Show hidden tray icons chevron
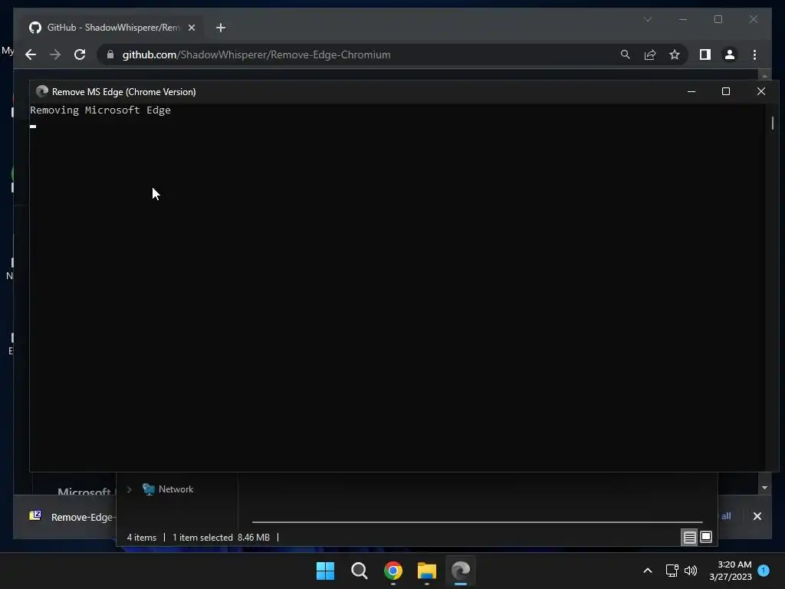This screenshot has width=785, height=589. 647,571
